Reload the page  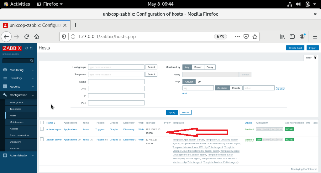coord(27,37)
